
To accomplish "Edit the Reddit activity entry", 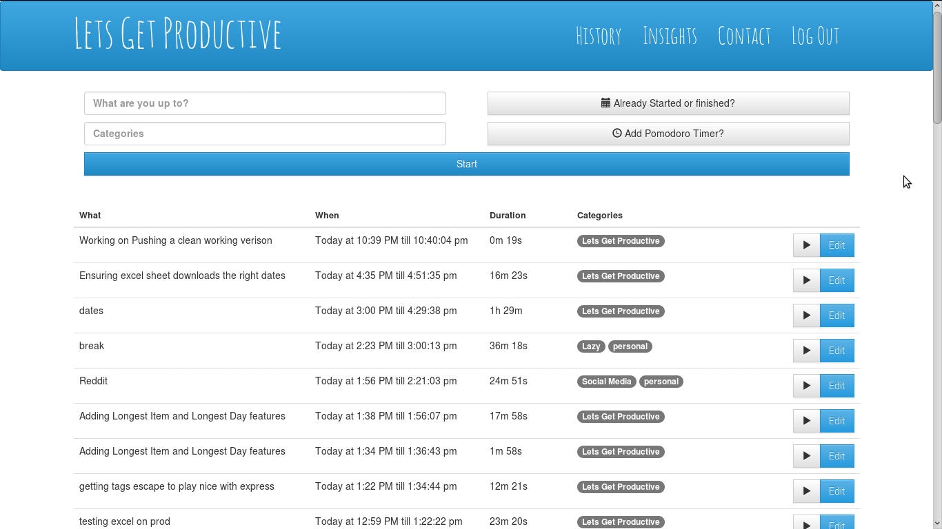I will click(x=836, y=386).
